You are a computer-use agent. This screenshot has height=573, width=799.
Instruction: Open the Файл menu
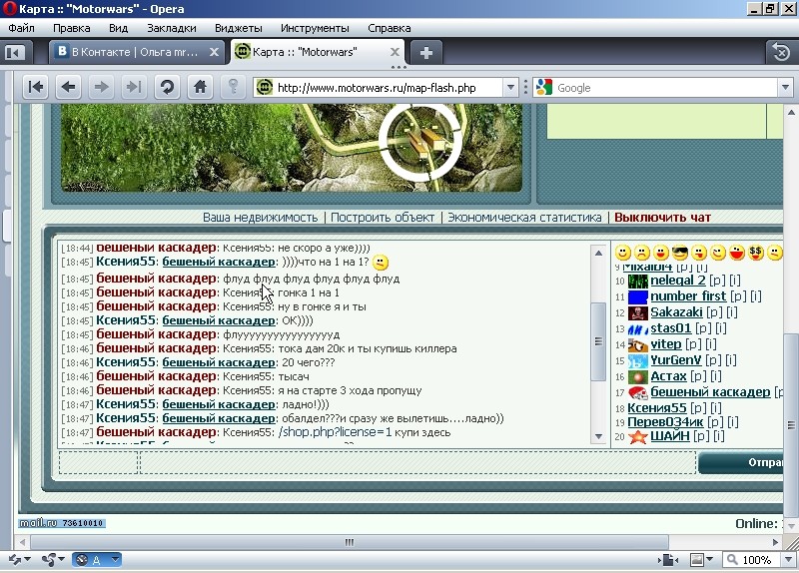pyautogui.click(x=21, y=28)
